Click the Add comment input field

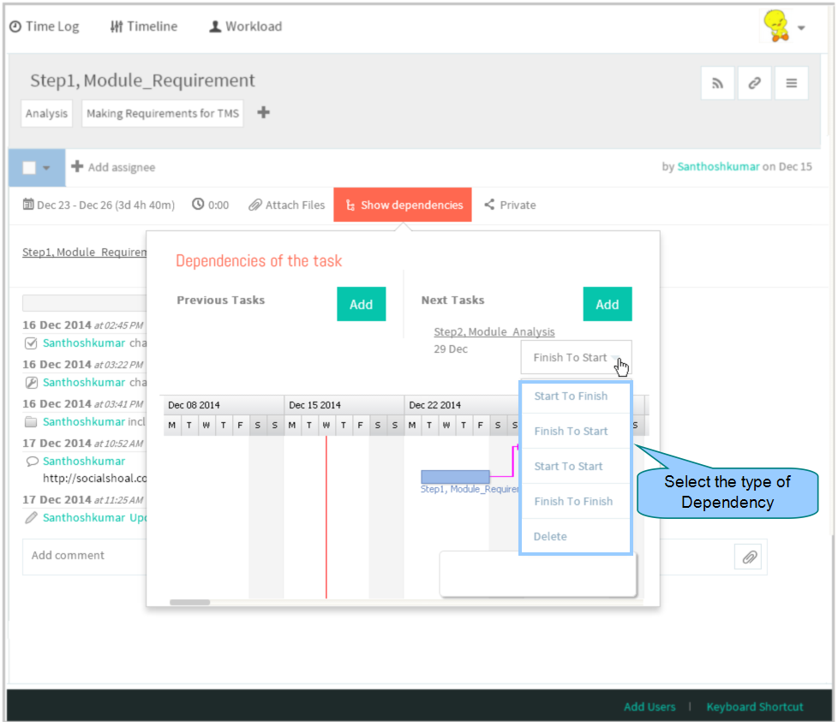[x=86, y=556]
